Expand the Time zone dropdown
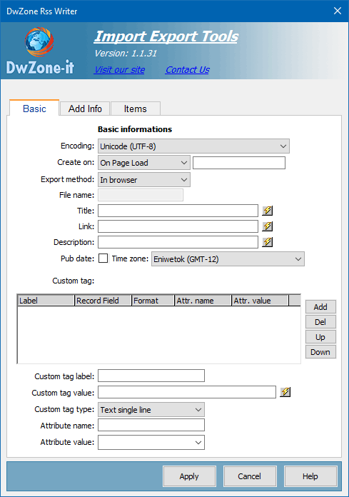The width and height of the screenshot is (349, 497). (x=228, y=259)
